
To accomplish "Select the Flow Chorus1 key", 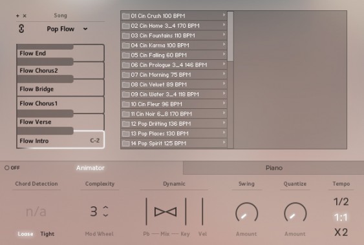I will pyautogui.click(x=60, y=104).
